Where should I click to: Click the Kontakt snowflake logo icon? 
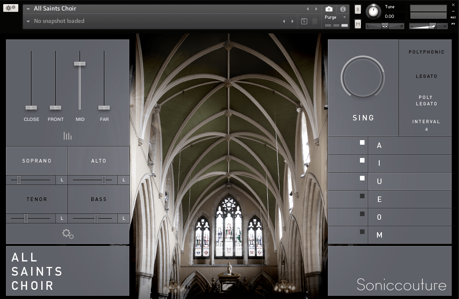(11, 8)
